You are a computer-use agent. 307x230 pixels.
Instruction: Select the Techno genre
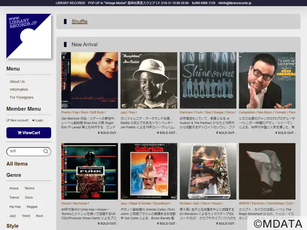30,188
